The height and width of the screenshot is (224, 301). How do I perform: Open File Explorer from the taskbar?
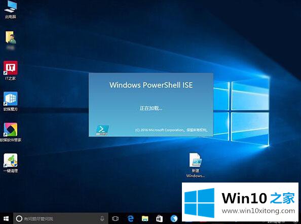click(x=145, y=218)
